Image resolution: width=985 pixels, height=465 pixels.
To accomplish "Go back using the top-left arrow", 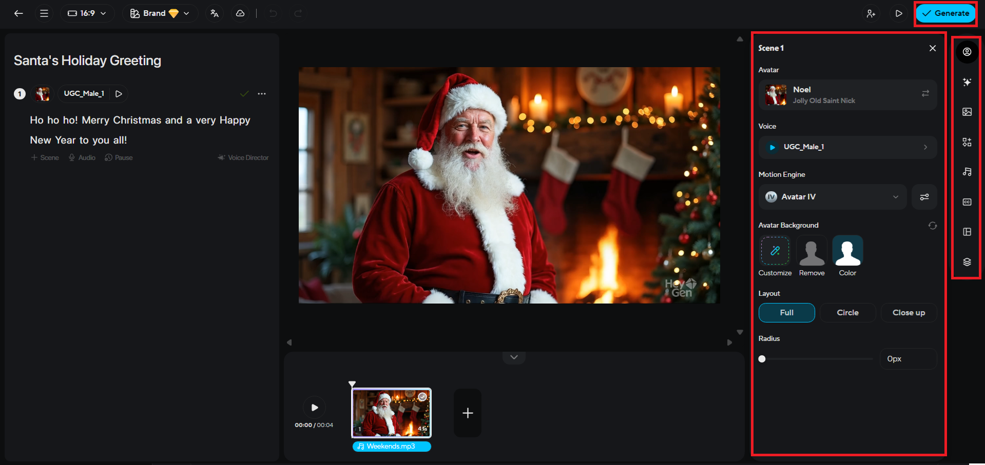I will pos(18,13).
